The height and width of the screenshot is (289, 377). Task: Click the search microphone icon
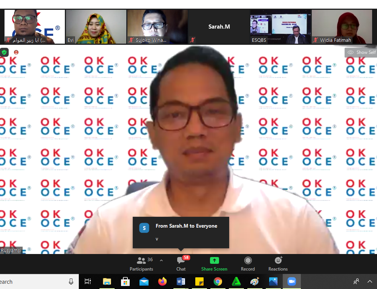coord(71,281)
